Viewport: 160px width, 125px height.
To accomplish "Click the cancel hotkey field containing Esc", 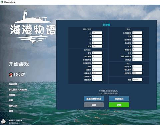I will tap(97, 46).
